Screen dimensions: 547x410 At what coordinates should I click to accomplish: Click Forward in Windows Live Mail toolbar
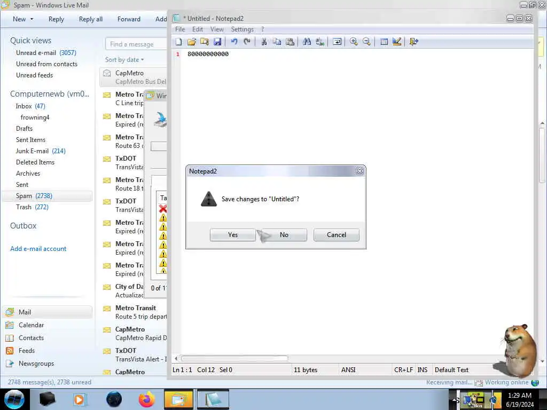[129, 19]
